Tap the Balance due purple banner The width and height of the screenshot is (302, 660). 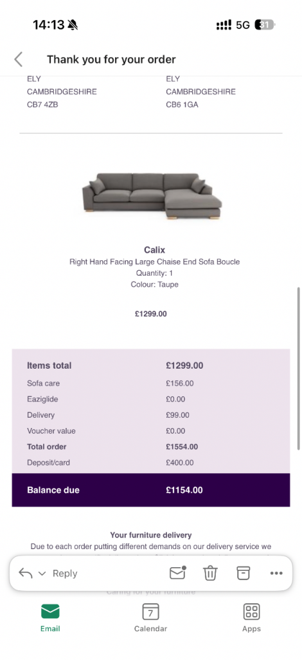[151, 490]
